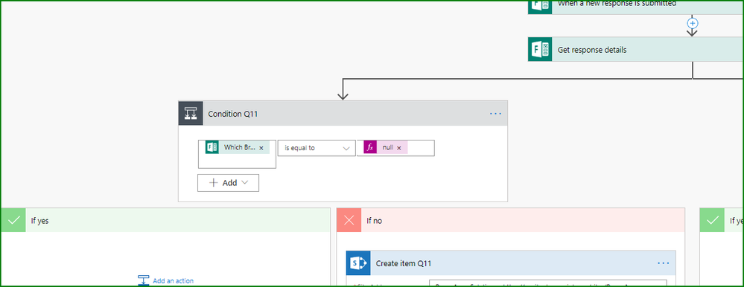Click the green checkmark on If yes branch

point(13,220)
